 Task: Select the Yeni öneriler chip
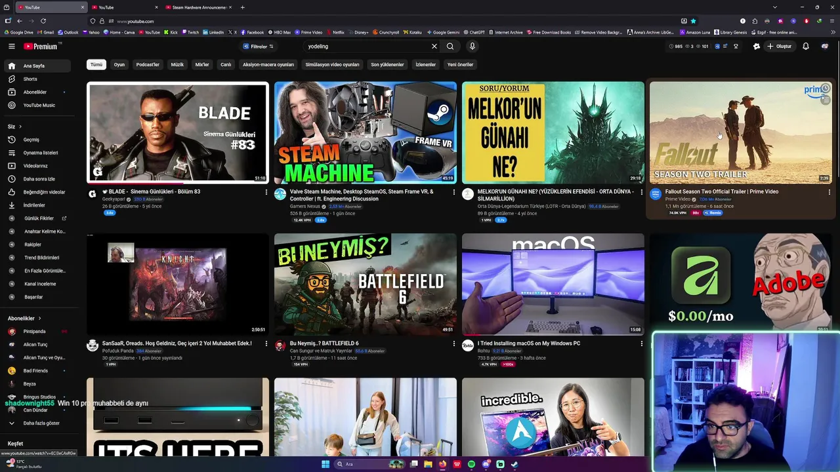pyautogui.click(x=460, y=65)
